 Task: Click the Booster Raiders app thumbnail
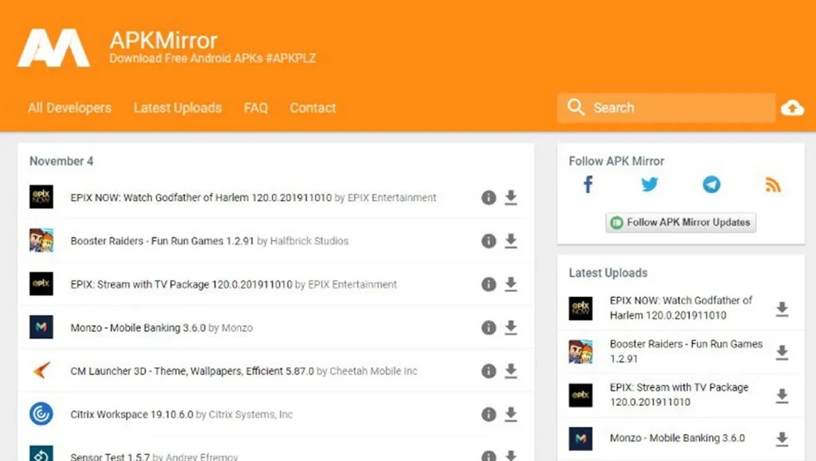(41, 241)
